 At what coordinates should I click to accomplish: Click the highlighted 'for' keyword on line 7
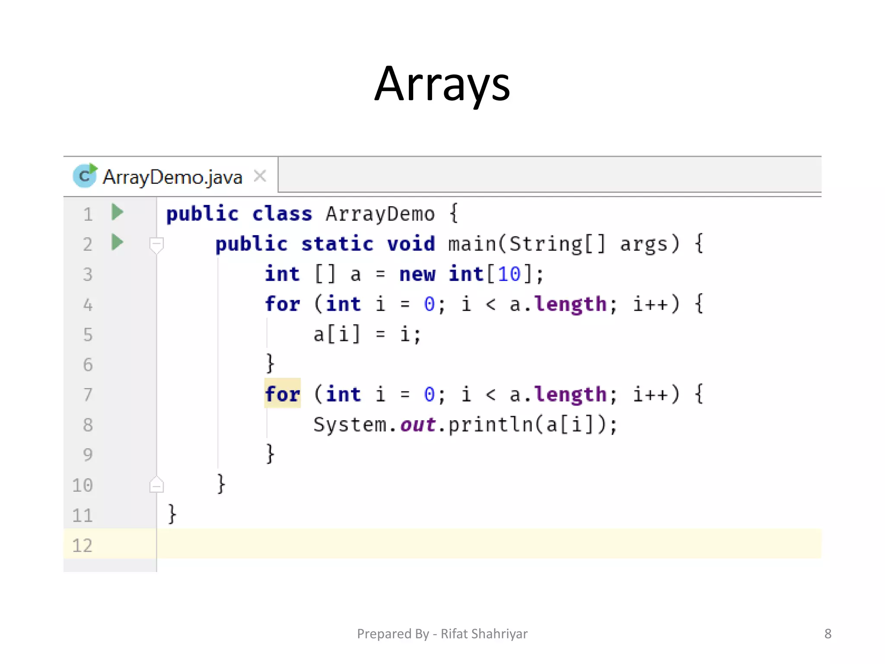(282, 394)
